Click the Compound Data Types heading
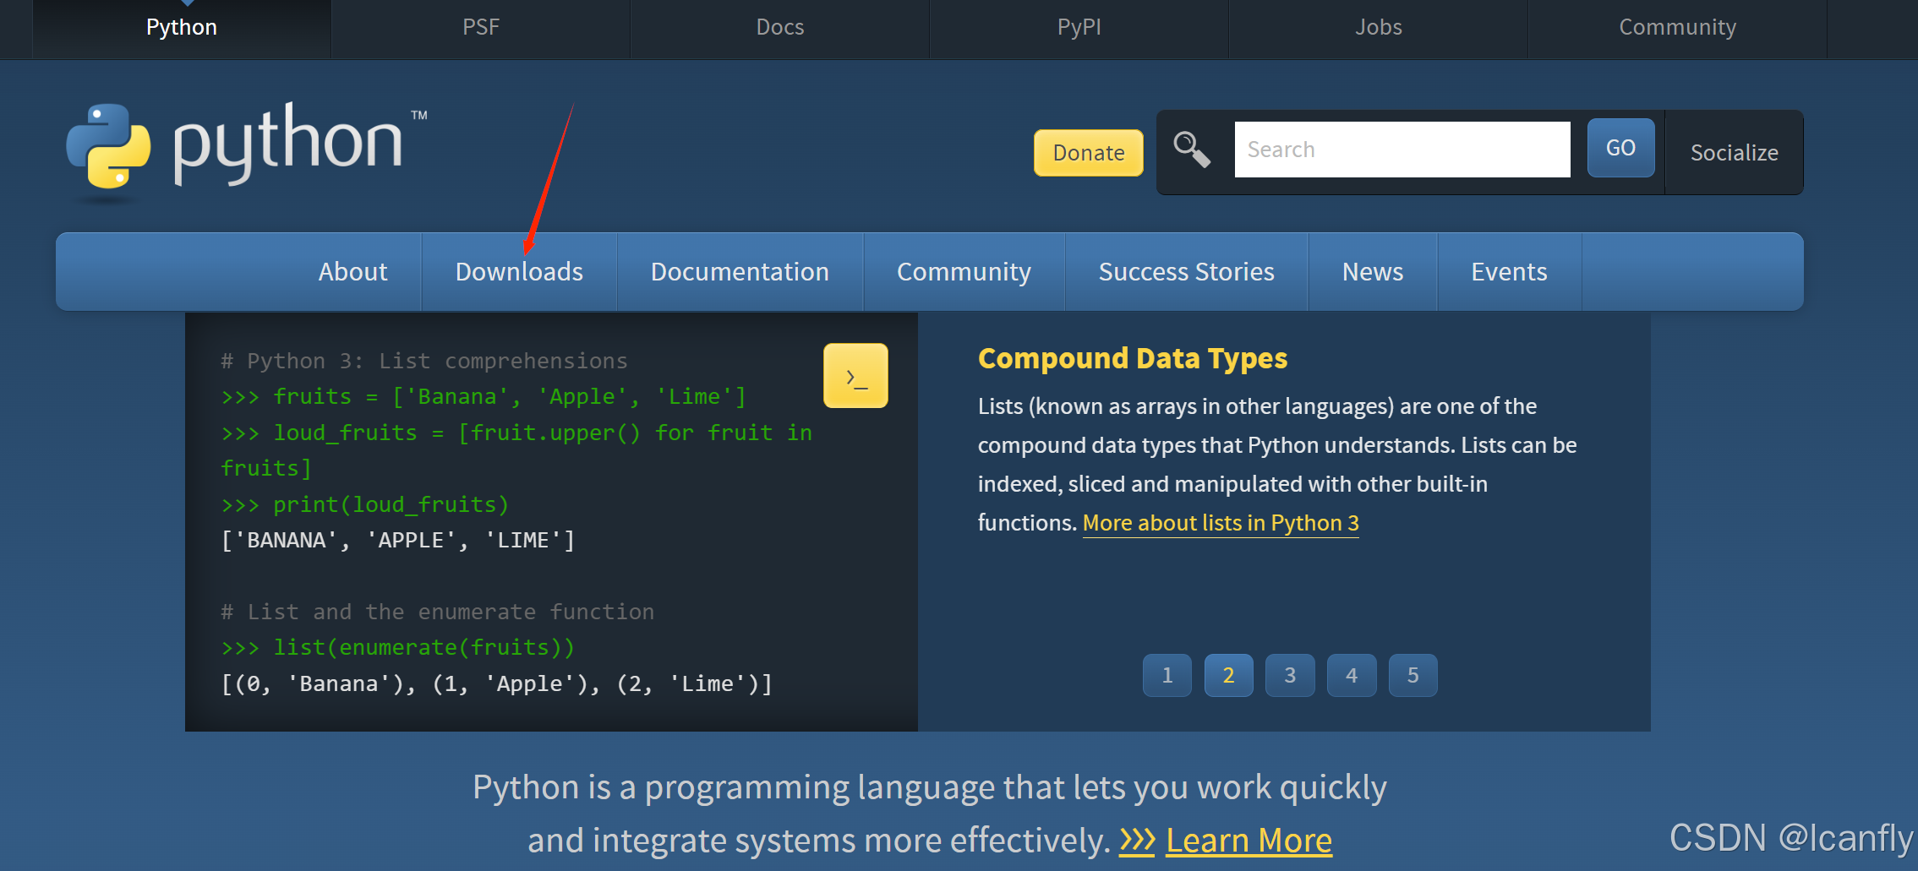Image resolution: width=1918 pixels, height=871 pixels. pos(1133,358)
